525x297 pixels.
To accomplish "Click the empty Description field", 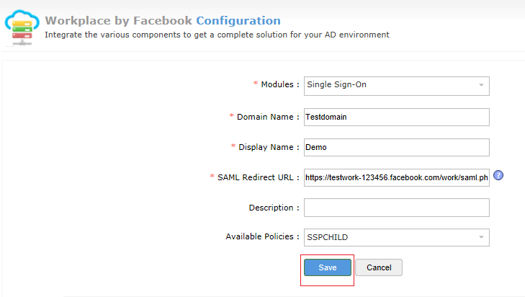I will [x=396, y=208].
